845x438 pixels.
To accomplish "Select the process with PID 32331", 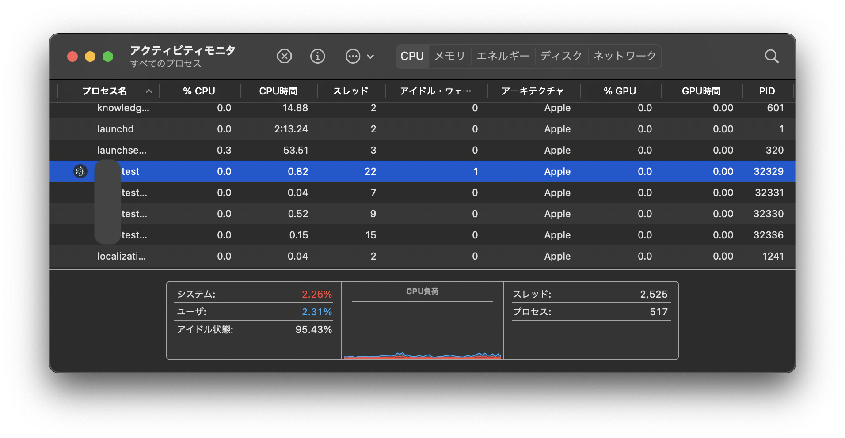I will 422,193.
